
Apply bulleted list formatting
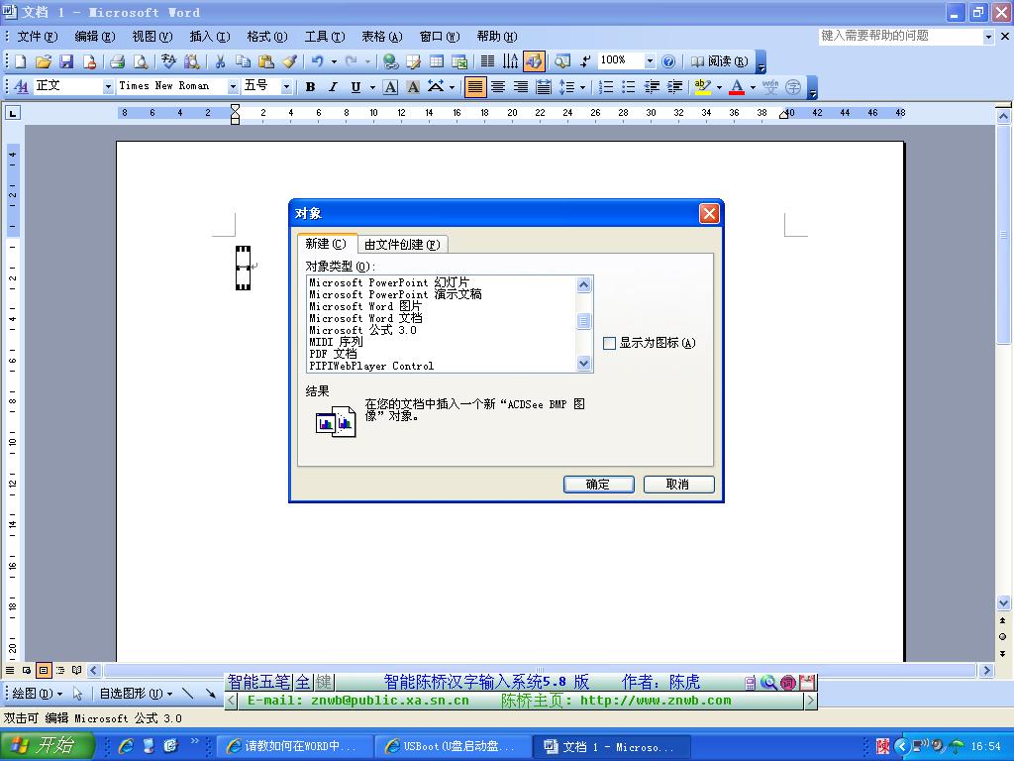(x=629, y=87)
